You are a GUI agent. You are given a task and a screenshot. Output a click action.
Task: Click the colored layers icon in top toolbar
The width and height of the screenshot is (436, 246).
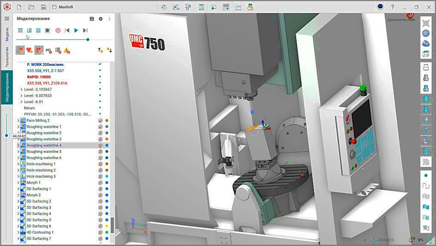click(x=250, y=7)
